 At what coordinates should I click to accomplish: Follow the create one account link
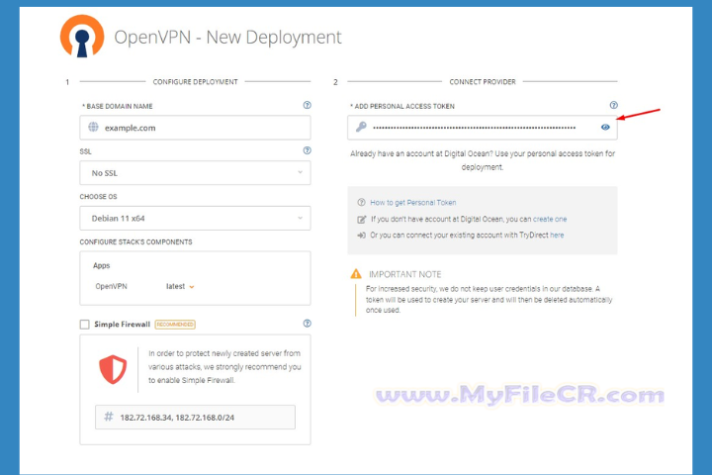tap(550, 219)
